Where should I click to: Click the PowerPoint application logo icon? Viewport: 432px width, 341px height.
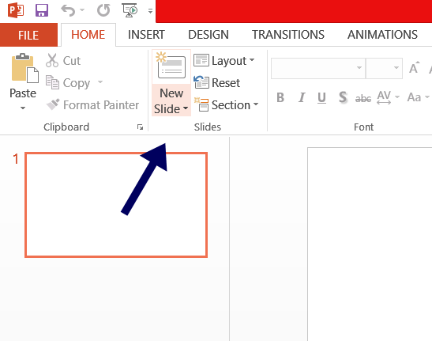(x=16, y=10)
